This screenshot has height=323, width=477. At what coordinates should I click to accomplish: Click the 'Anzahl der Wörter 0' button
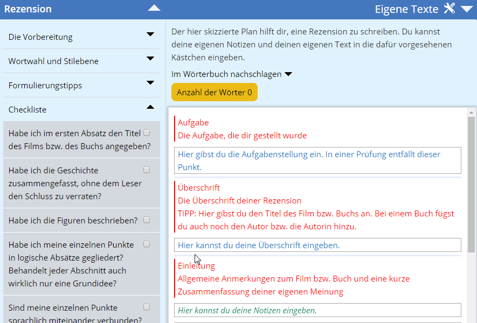coord(214,92)
